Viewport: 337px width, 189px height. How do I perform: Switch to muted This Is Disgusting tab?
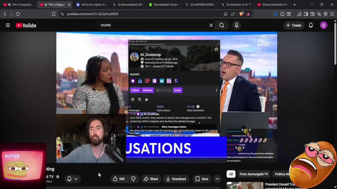[x=18, y=4]
